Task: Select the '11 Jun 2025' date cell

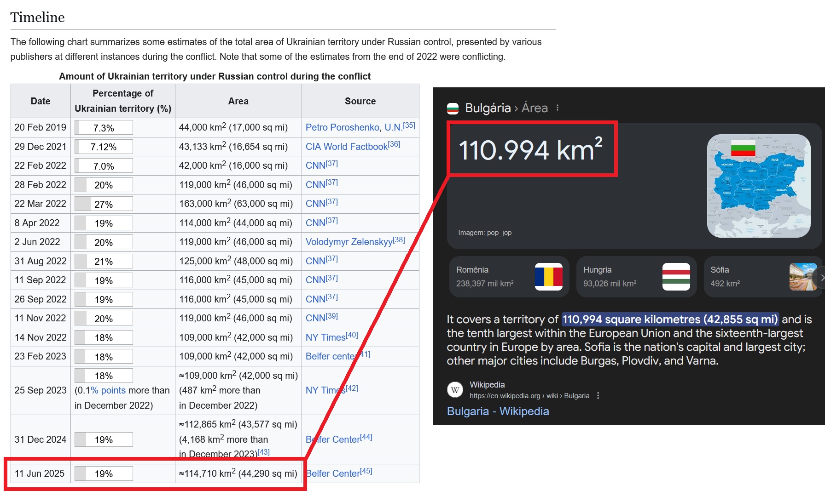Action: pos(41,473)
